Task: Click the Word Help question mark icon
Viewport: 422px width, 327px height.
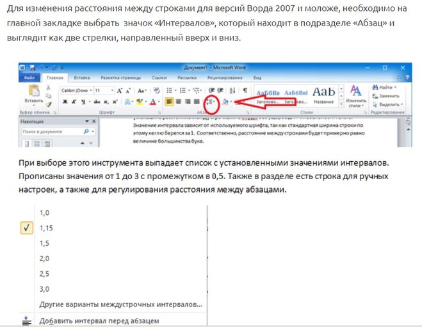Action: (407, 77)
